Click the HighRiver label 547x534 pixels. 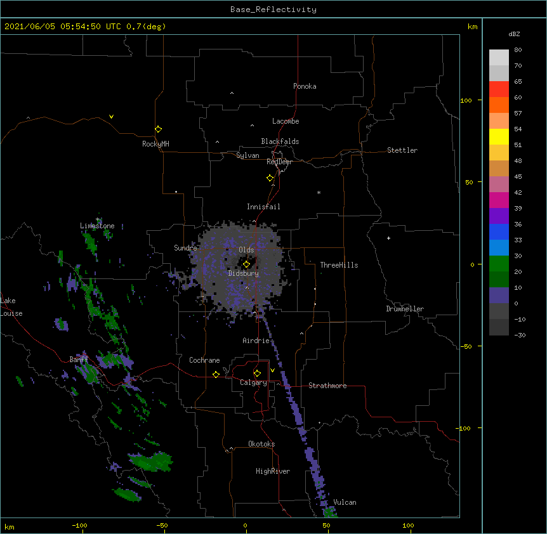click(x=273, y=471)
